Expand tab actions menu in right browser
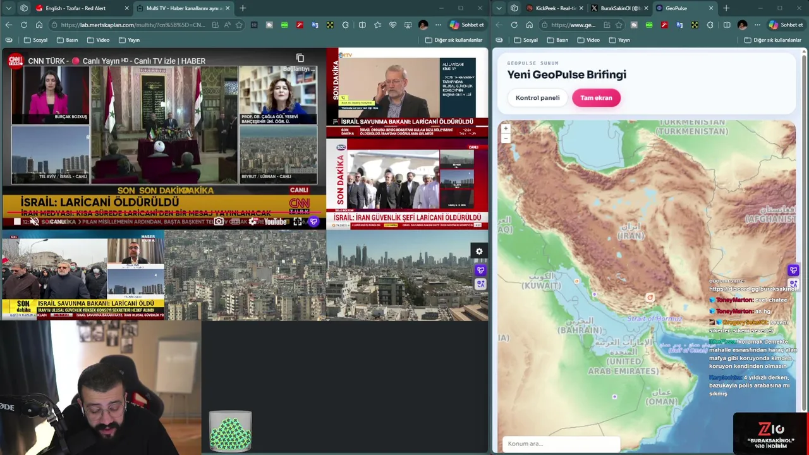The image size is (809, 455). click(499, 8)
